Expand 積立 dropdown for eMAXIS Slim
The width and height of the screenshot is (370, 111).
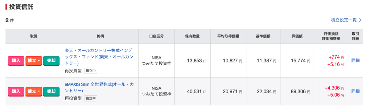pos(34,91)
